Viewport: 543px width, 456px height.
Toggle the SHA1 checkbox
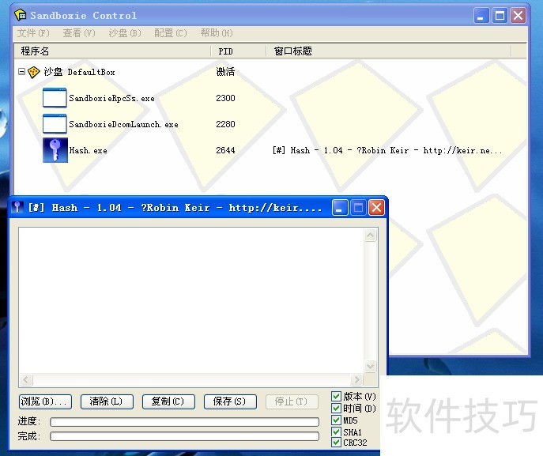(336, 432)
